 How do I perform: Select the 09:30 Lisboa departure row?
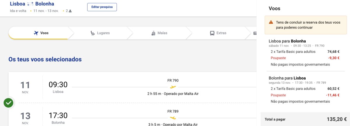click(58, 87)
